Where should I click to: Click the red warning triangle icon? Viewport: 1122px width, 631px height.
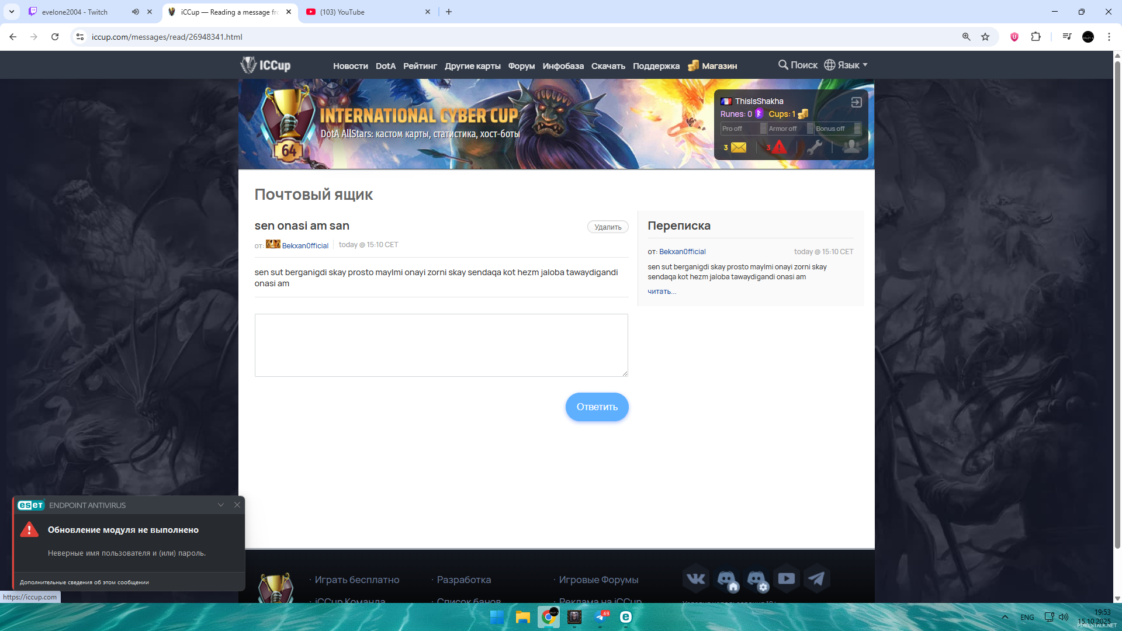(x=779, y=148)
